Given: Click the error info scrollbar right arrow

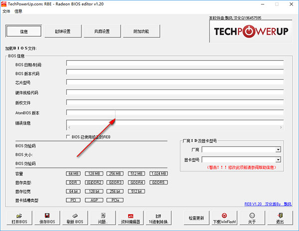Looking at the screenshot, I should point(281,127).
